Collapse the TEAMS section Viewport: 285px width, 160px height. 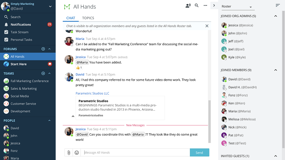tap(50, 73)
